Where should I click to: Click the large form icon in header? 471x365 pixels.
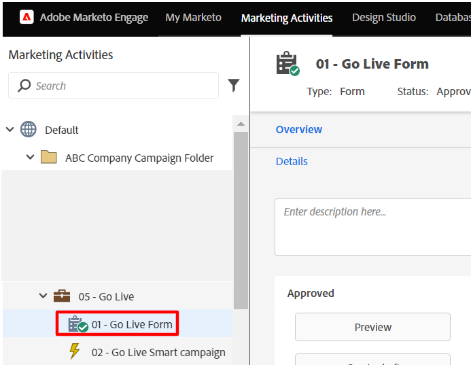[287, 63]
